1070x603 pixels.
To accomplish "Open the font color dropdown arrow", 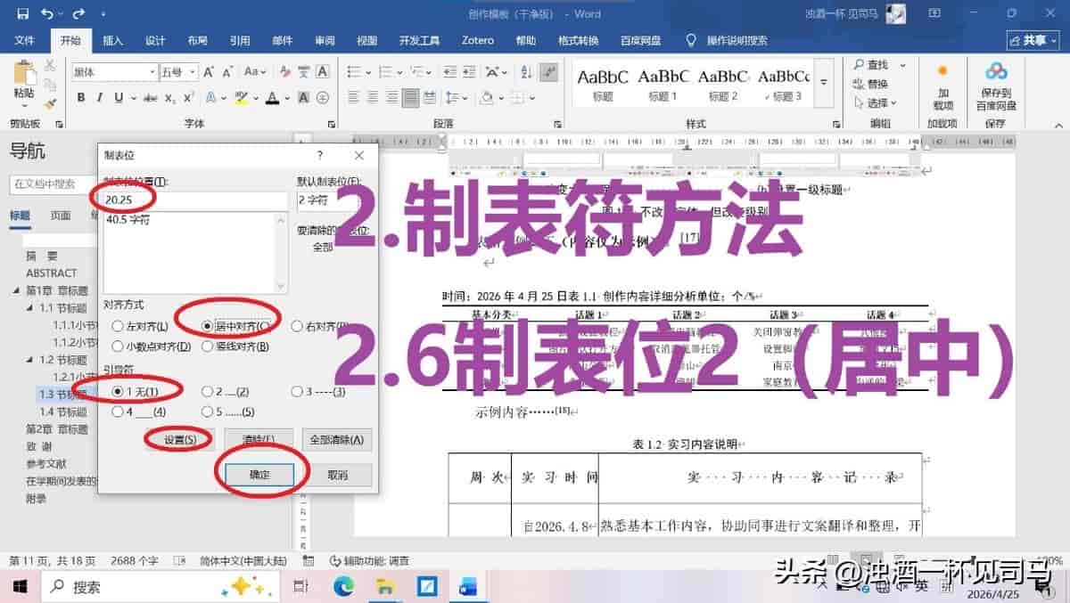I will tap(287, 97).
